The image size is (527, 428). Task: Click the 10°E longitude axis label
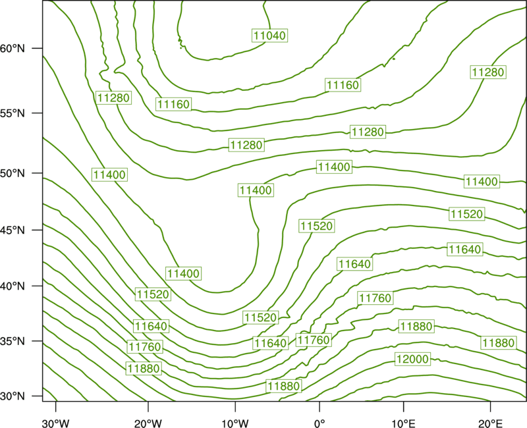click(403, 423)
